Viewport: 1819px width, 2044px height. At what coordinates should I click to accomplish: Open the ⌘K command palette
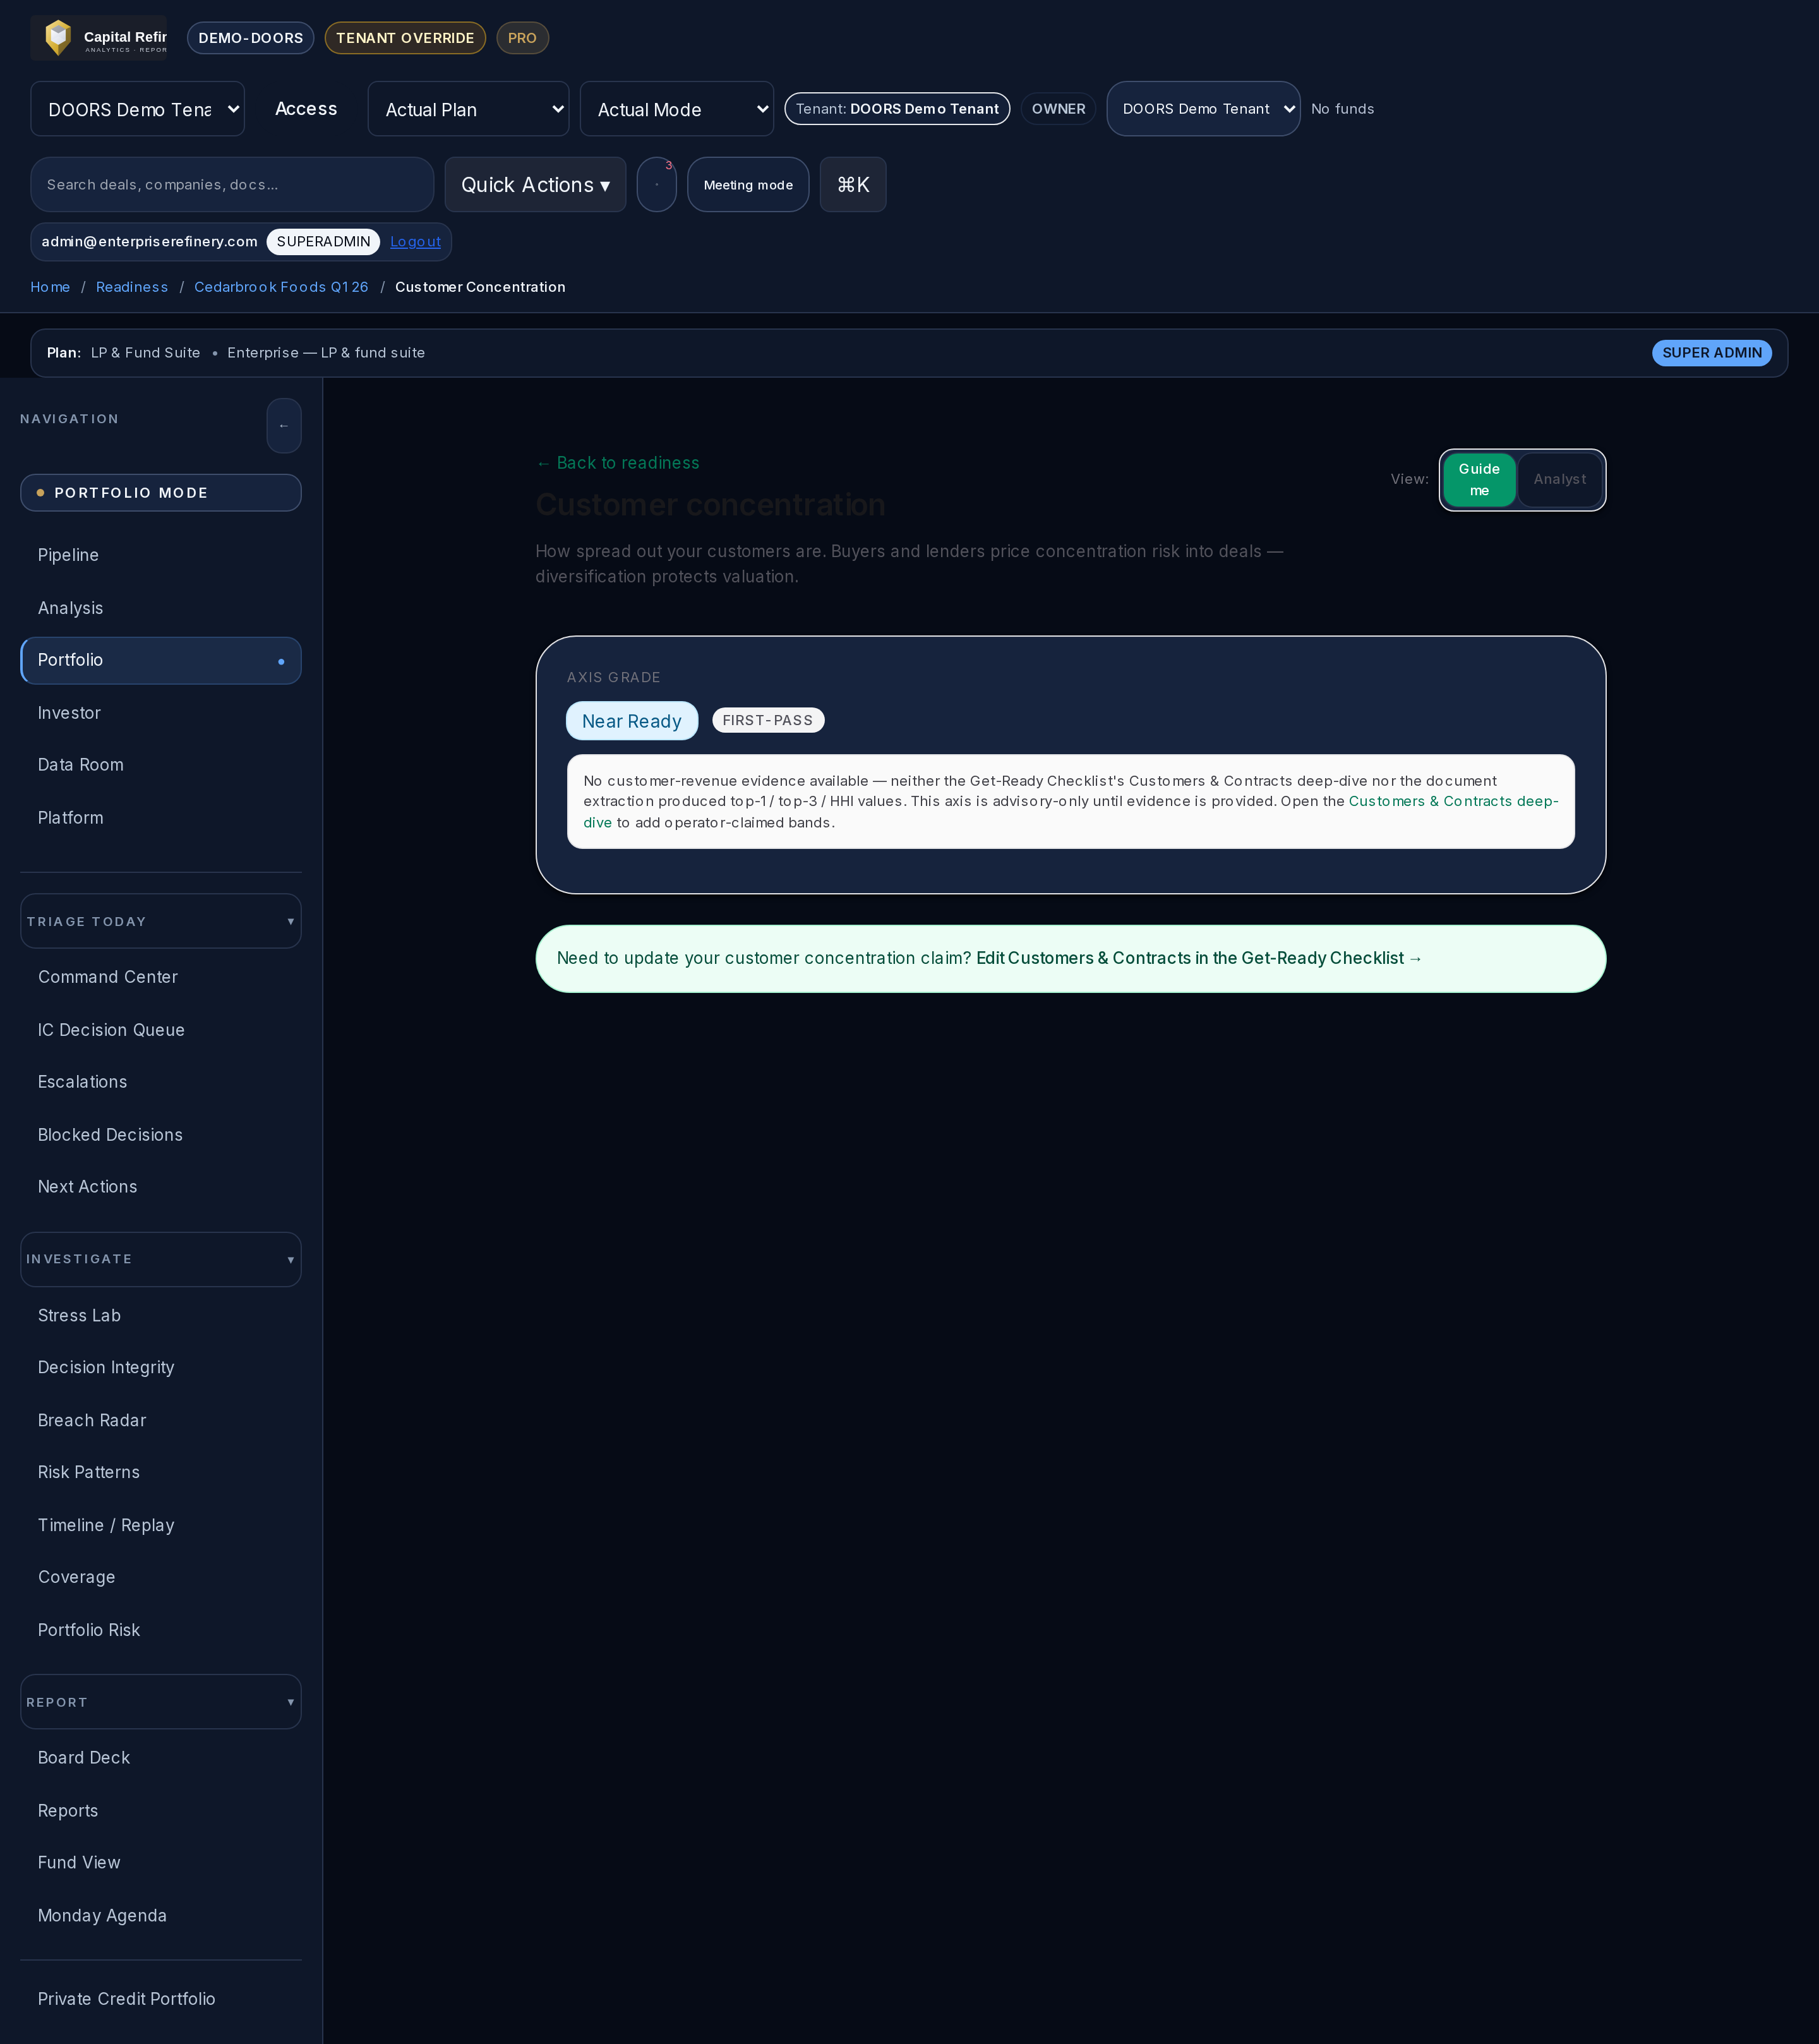pos(853,184)
